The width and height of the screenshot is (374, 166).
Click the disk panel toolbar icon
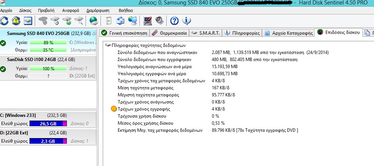28,21
